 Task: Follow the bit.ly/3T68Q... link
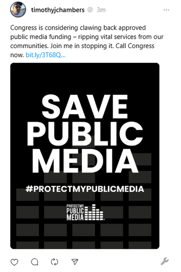(x=45, y=55)
